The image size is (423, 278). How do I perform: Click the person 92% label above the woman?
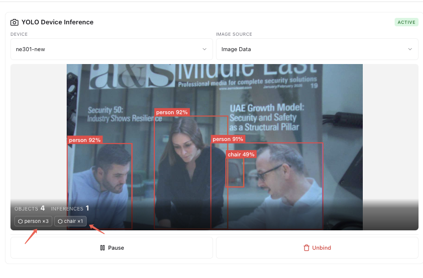[172, 112]
